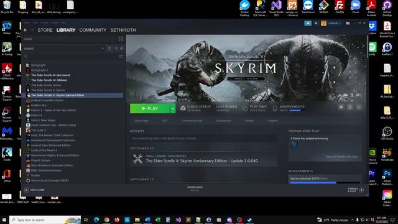
Task: Open Store Page link for Skyrim
Action: [x=141, y=121]
